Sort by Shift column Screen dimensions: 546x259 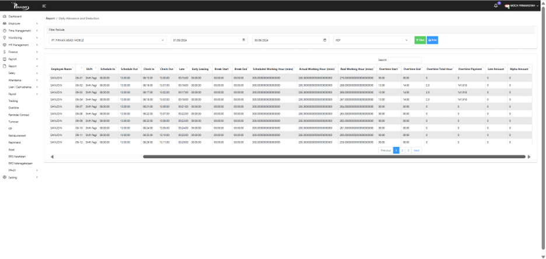pyautogui.click(x=91, y=69)
